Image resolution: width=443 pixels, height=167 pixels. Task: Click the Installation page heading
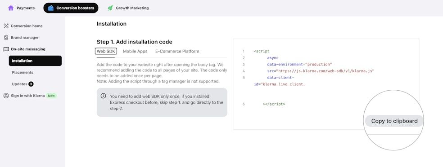pyautogui.click(x=112, y=24)
